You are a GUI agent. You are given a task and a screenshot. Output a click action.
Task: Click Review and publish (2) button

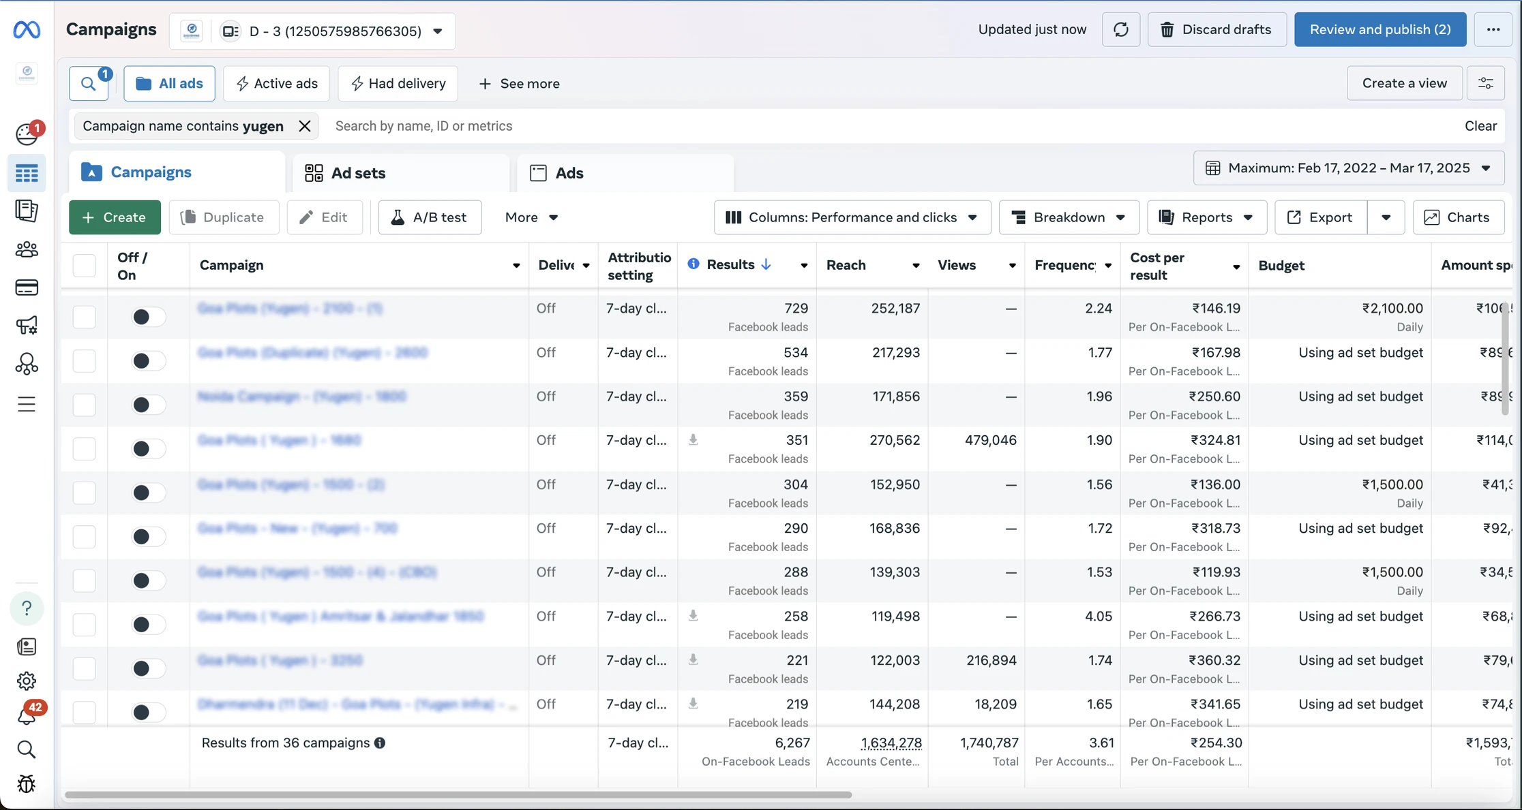coord(1379,29)
